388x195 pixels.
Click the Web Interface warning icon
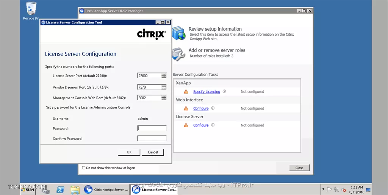point(186,109)
